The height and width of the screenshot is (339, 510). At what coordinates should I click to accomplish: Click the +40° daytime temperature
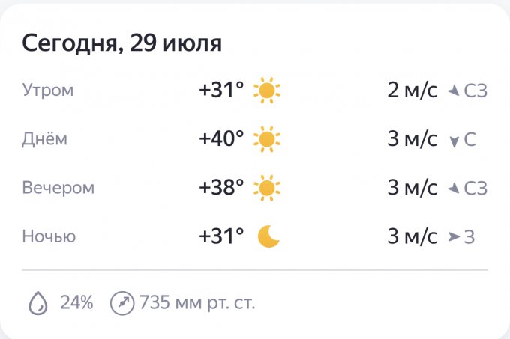tap(221, 139)
